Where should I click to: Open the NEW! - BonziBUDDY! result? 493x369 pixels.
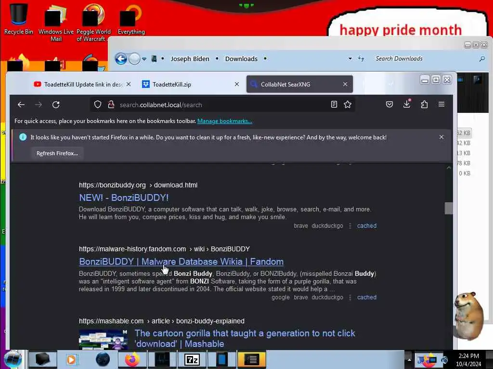(124, 197)
